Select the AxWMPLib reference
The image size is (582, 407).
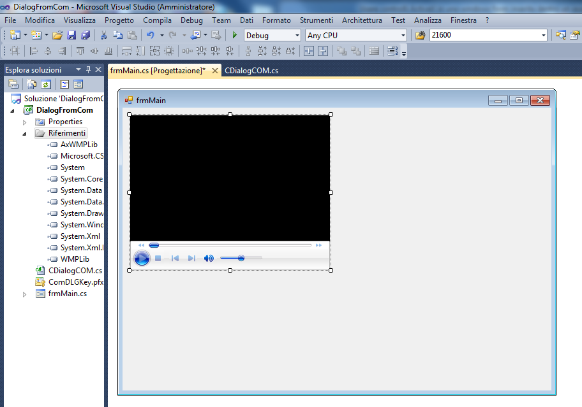pyautogui.click(x=78, y=145)
